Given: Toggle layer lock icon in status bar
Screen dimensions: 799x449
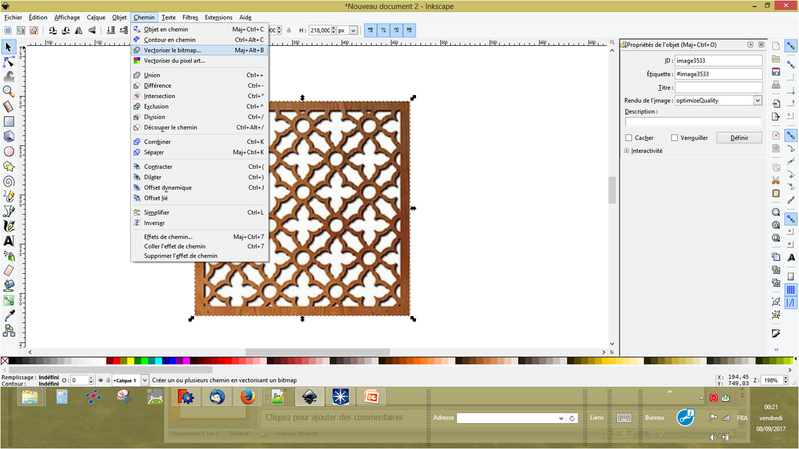Looking at the screenshot, I should (108, 380).
